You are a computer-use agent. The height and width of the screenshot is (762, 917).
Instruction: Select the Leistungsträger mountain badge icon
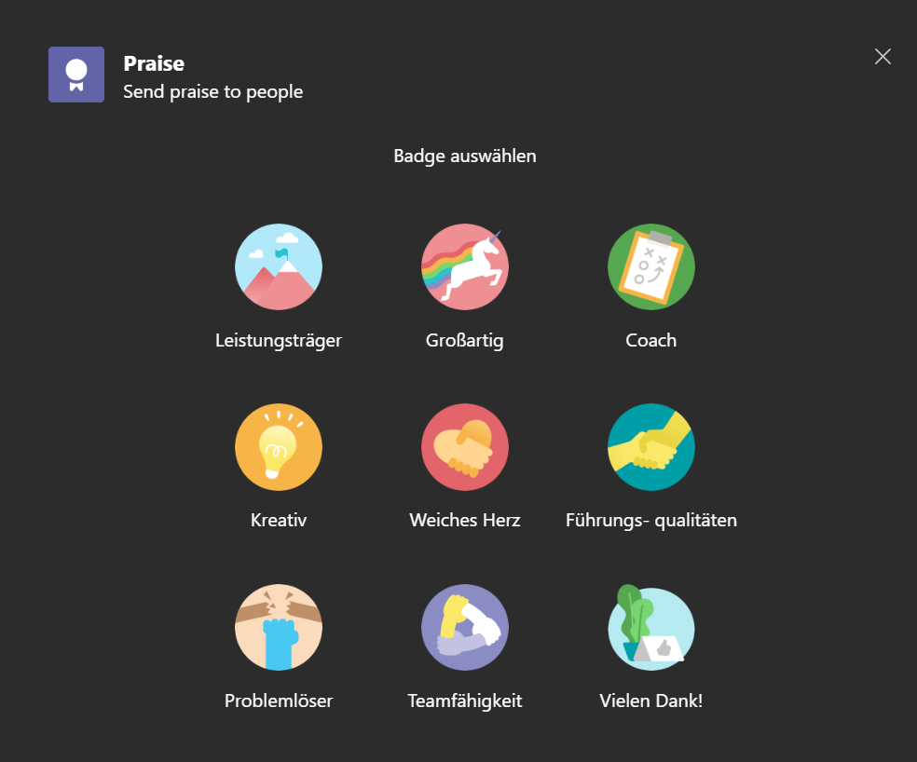279,266
